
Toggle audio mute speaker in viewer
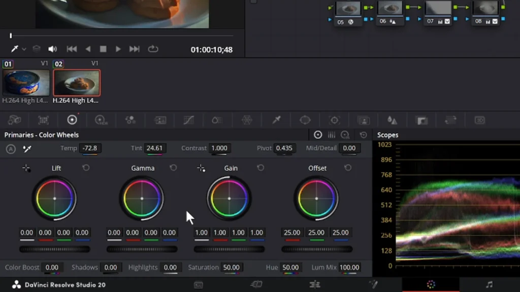[52, 49]
